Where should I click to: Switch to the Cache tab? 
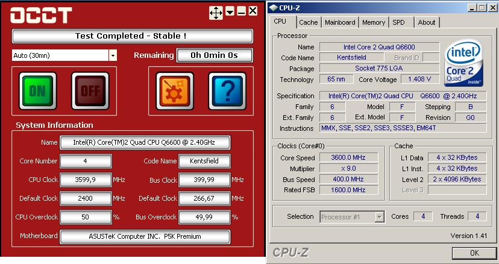tap(309, 22)
